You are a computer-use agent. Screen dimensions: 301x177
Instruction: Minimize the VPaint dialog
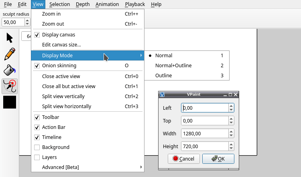point(225,95)
